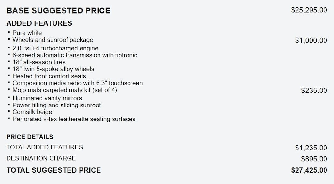
Task: Click the $1,000.00 package price
Action: (311, 40)
